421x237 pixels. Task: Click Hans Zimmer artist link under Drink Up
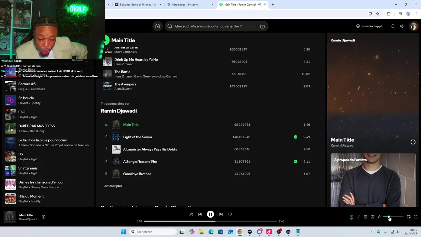point(124,64)
